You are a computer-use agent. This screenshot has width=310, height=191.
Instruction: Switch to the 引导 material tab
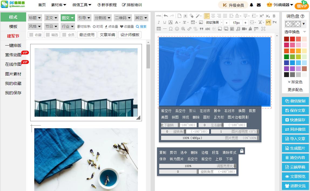coord(84,18)
